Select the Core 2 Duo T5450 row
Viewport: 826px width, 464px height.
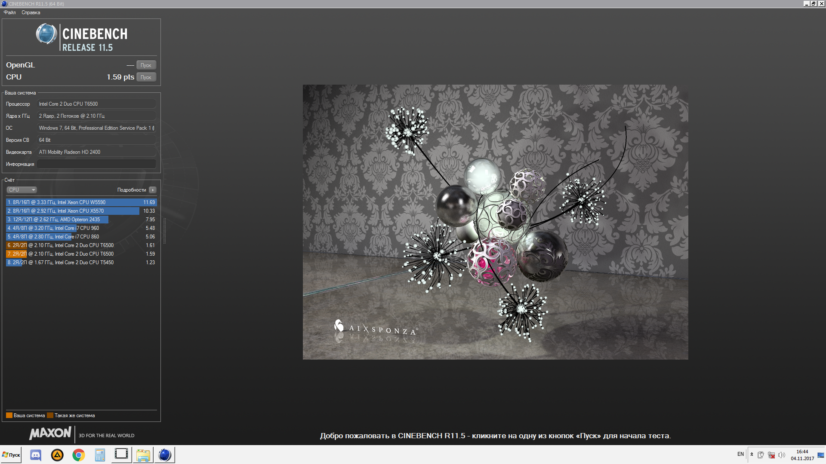tap(81, 263)
